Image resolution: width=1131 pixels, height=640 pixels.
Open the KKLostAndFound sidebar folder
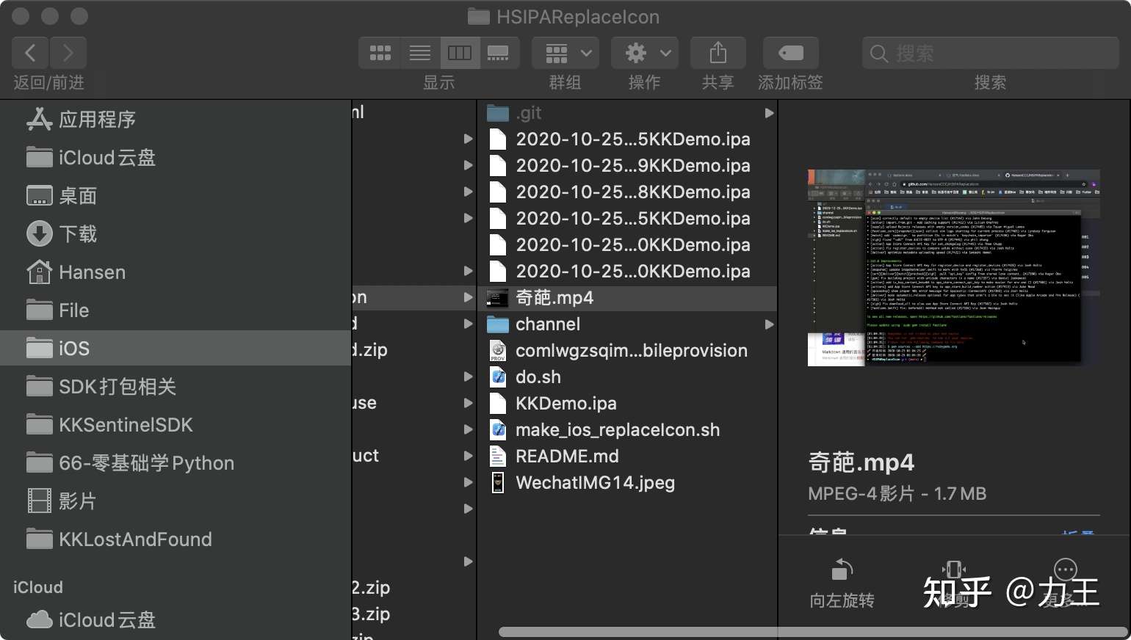pyautogui.click(x=176, y=539)
